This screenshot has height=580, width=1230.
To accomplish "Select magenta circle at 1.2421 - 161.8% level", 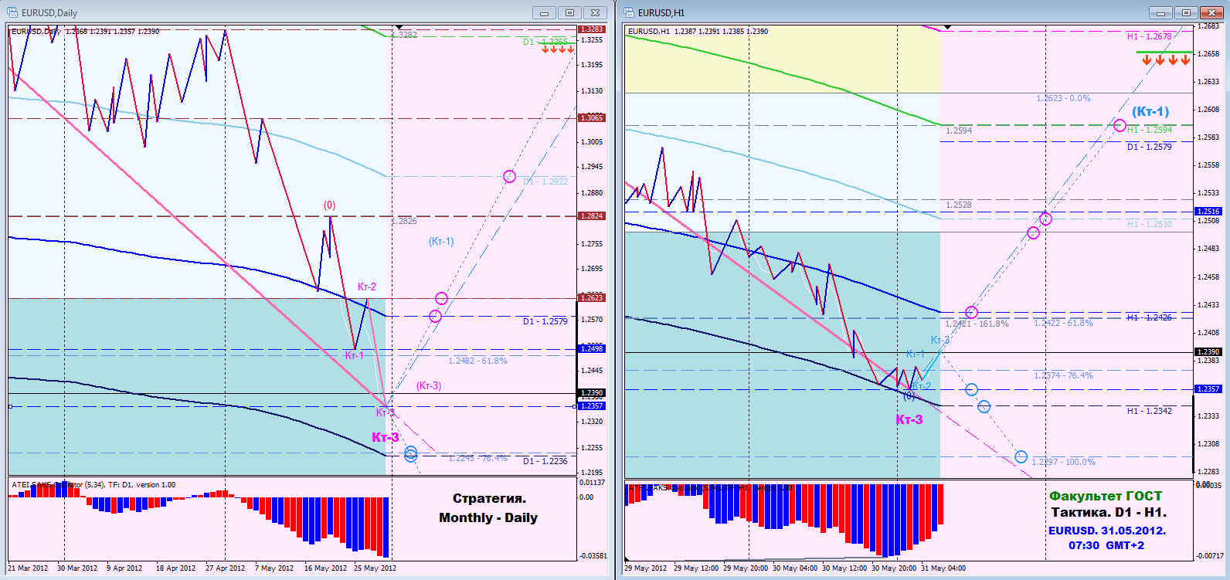I will coord(971,313).
